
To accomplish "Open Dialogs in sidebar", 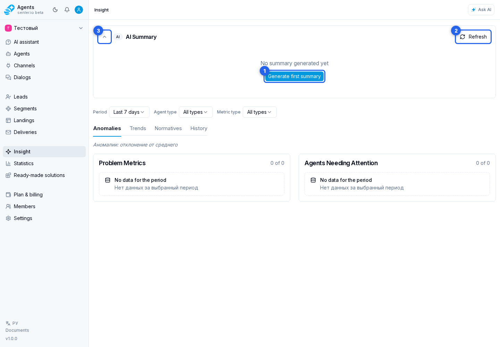I will tap(44, 77).
